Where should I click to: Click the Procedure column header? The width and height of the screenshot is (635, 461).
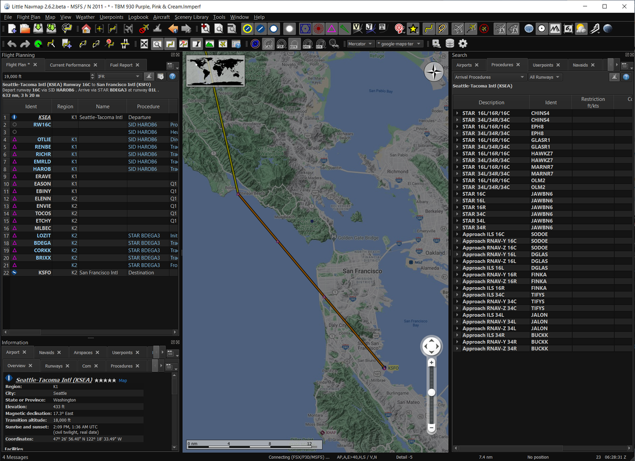148,107
